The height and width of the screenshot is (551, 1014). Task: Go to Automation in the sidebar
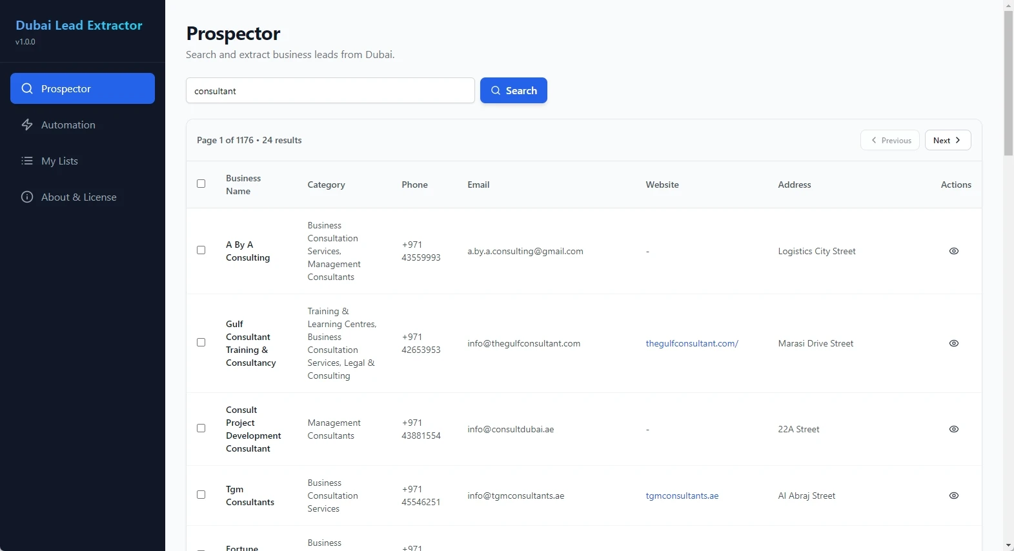[83, 125]
